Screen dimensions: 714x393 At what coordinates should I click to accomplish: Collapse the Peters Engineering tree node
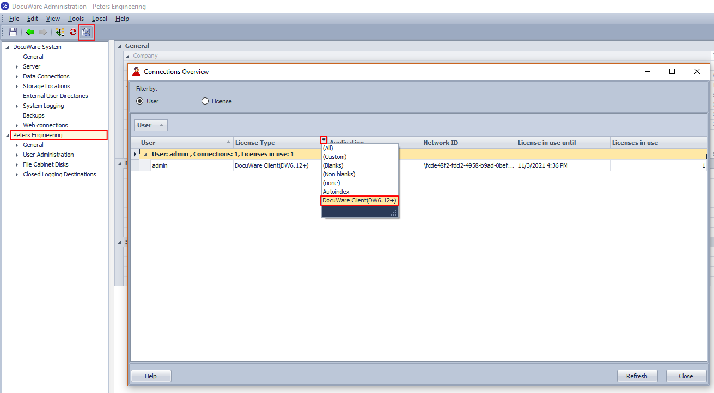point(7,135)
